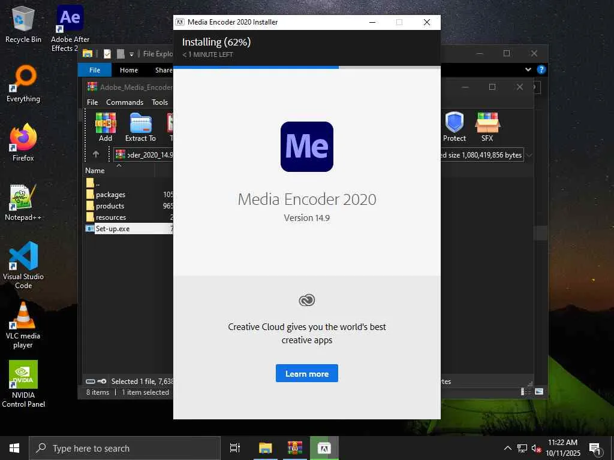Open the notification center icon

[595, 449]
